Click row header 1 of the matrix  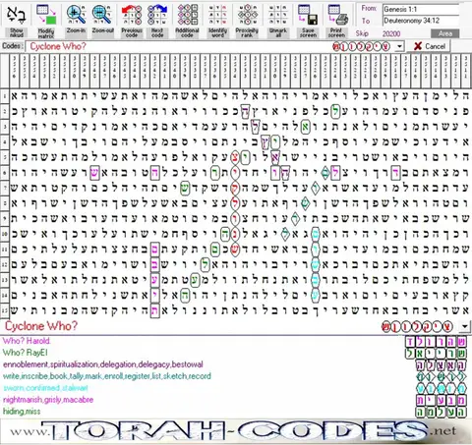tap(5, 96)
